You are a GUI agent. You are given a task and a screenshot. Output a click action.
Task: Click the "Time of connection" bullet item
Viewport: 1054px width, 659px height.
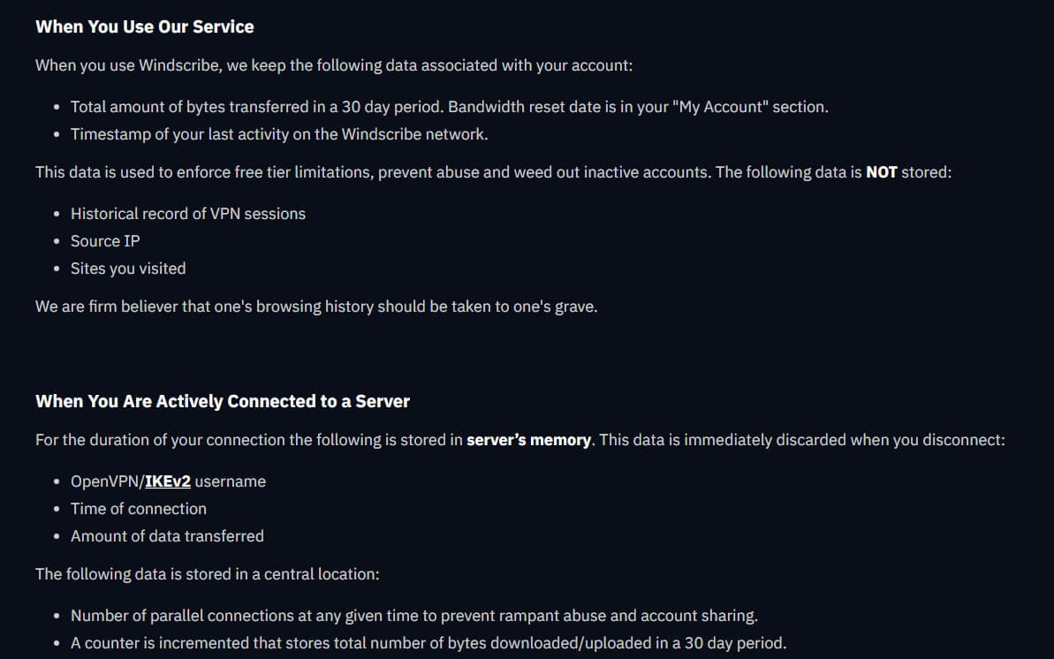[139, 508]
